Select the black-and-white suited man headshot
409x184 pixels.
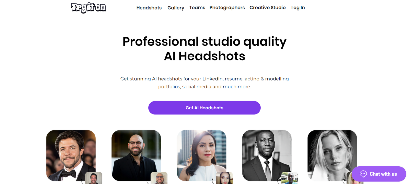pyautogui.click(x=267, y=155)
